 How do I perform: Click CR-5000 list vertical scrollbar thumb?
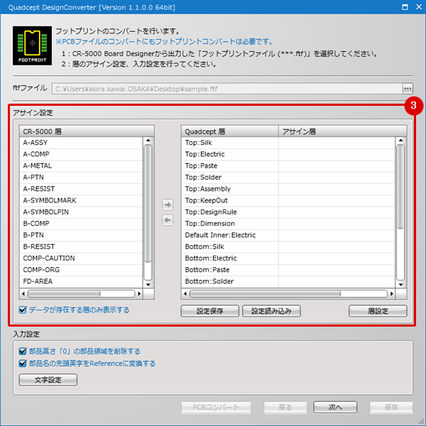[148, 204]
